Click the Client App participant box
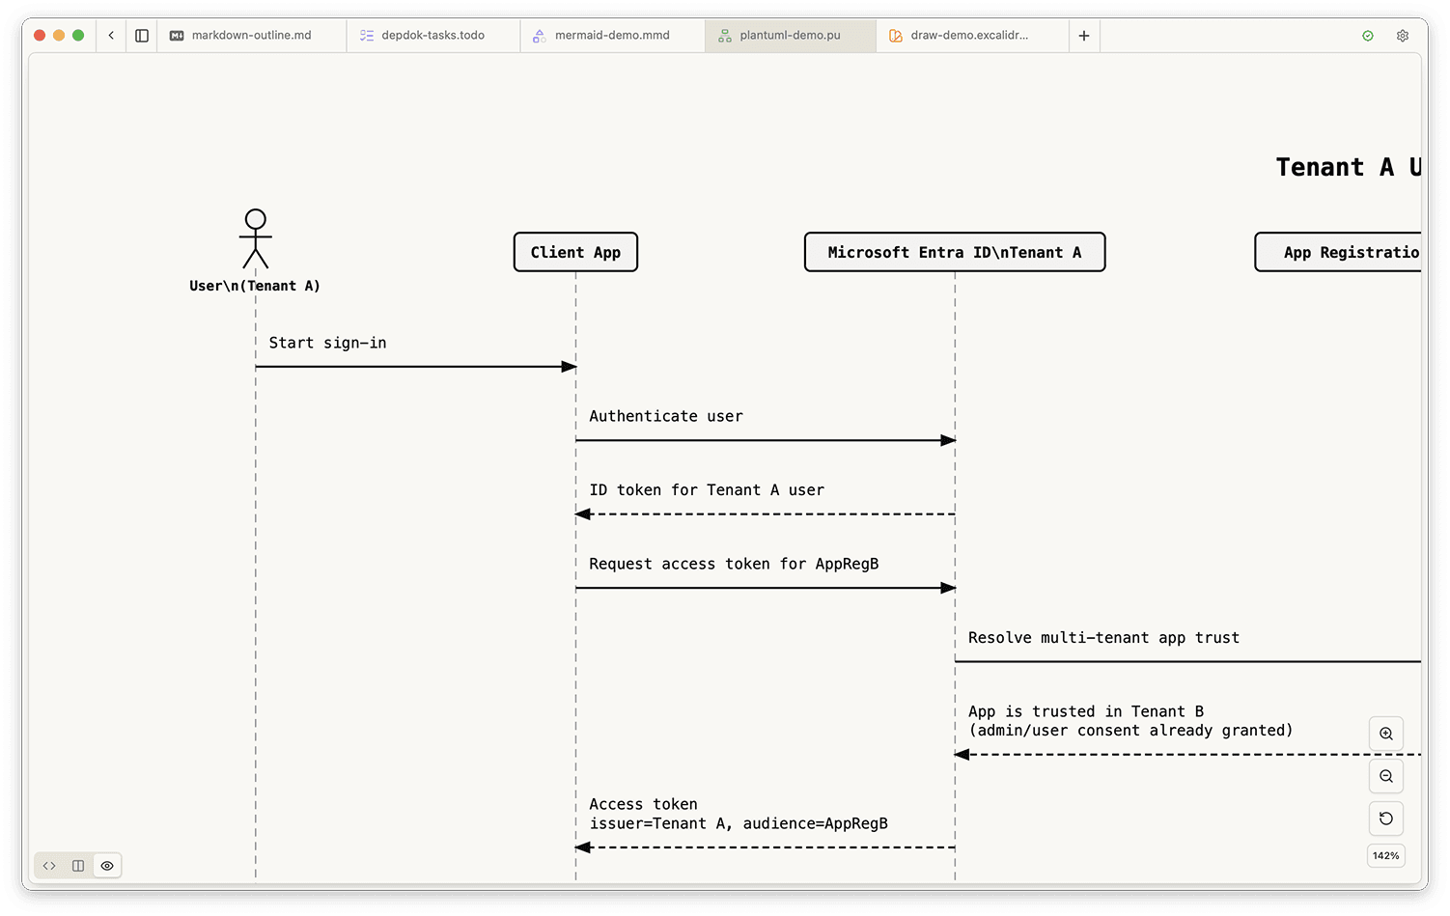Screen dimensions: 1450x916 575,252
